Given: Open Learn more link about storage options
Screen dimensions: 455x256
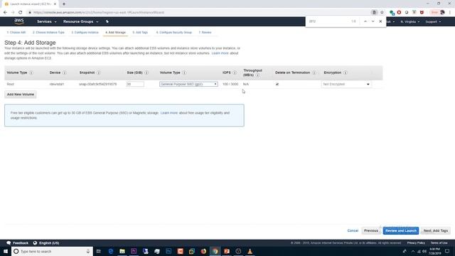Looking at the screenshot, I should coord(220,53).
